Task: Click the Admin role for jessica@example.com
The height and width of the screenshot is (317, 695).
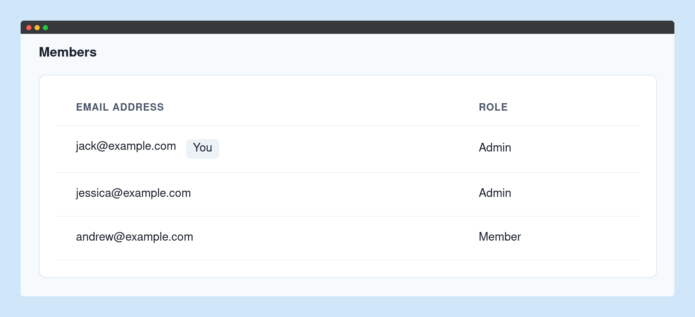Action: point(495,193)
